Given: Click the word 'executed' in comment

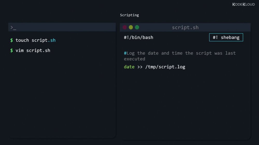Looking at the screenshot, I should pos(134,59).
